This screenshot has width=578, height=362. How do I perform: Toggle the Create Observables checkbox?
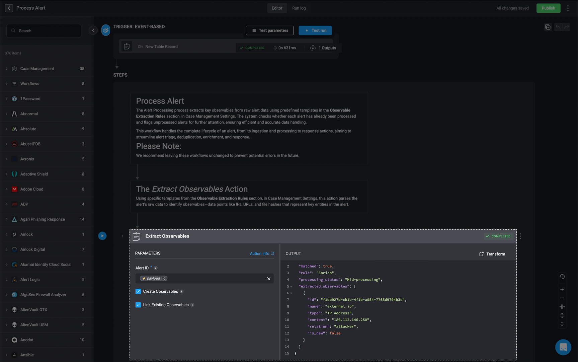pos(138,291)
